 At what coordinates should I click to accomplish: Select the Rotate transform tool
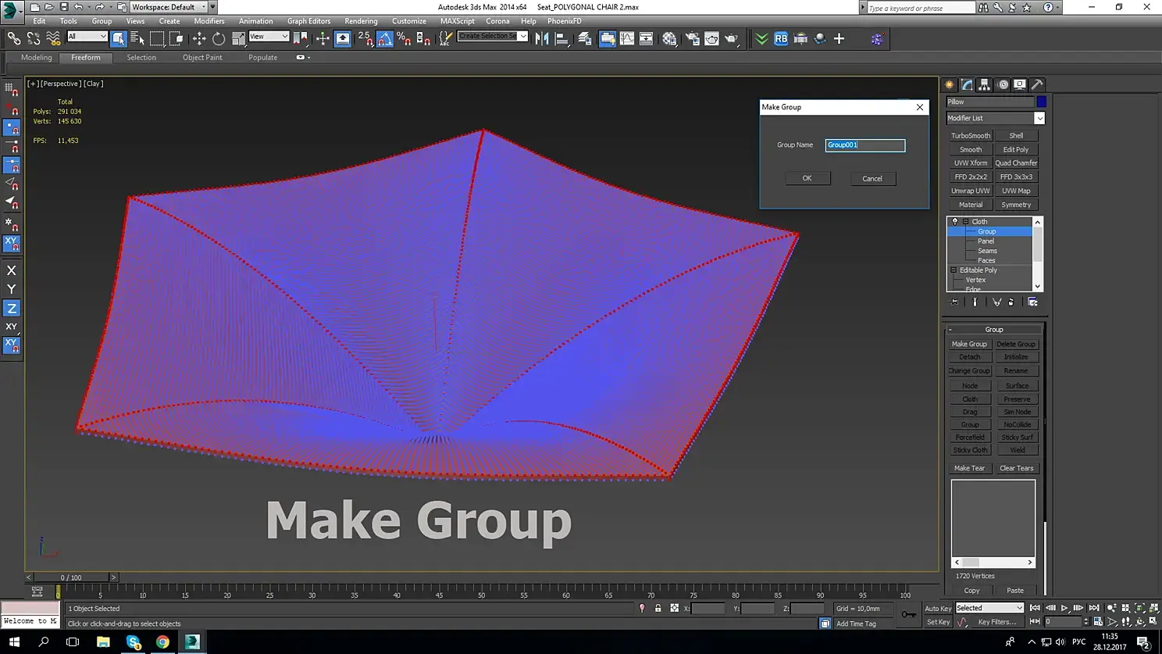click(x=219, y=38)
